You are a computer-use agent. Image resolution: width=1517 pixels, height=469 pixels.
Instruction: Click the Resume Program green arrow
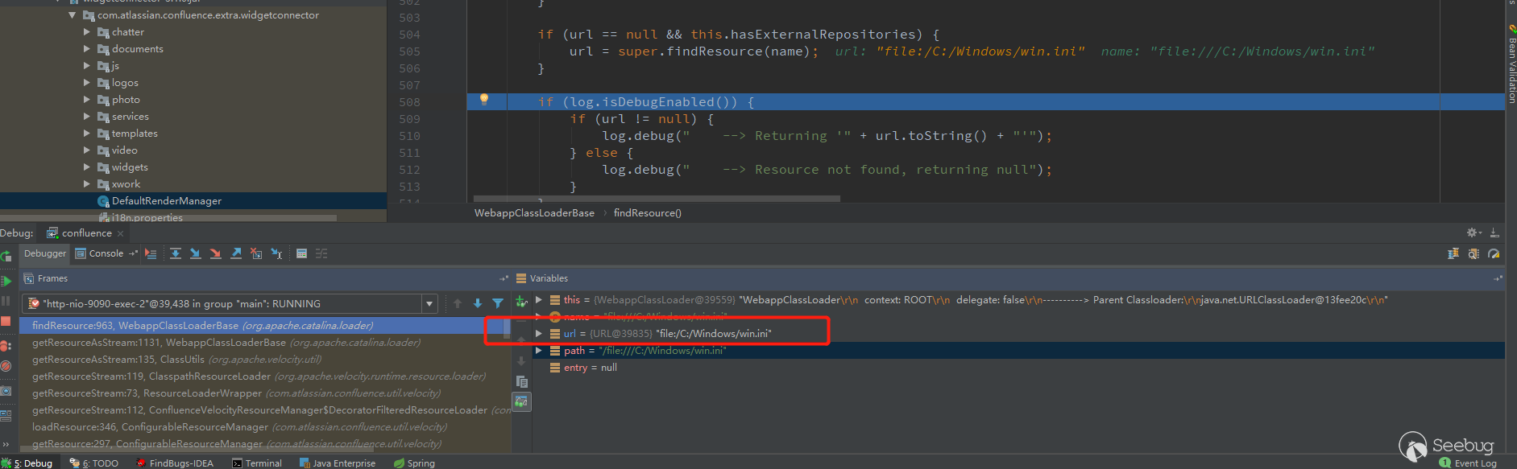click(6, 281)
